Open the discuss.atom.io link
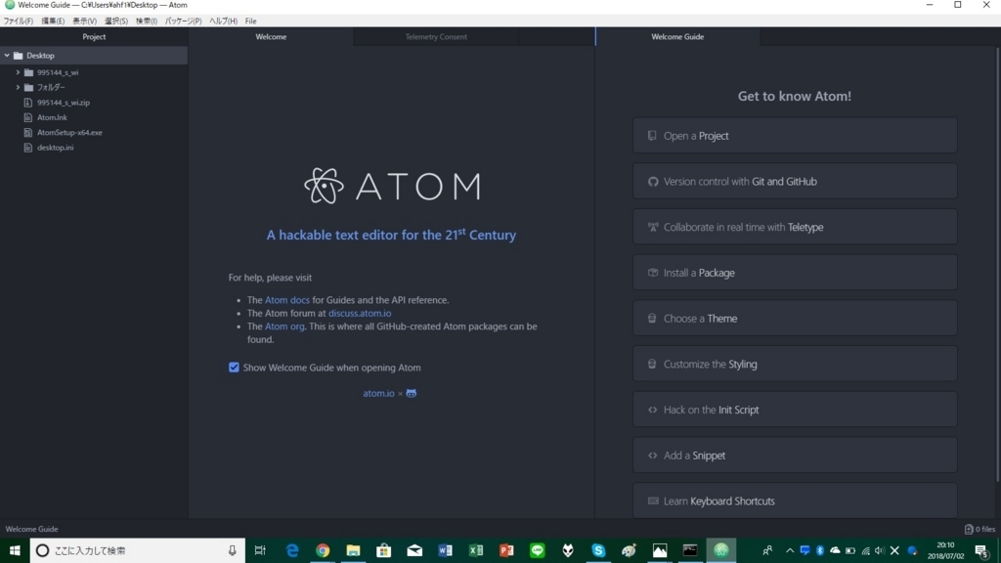The height and width of the screenshot is (563, 1001). (x=360, y=314)
